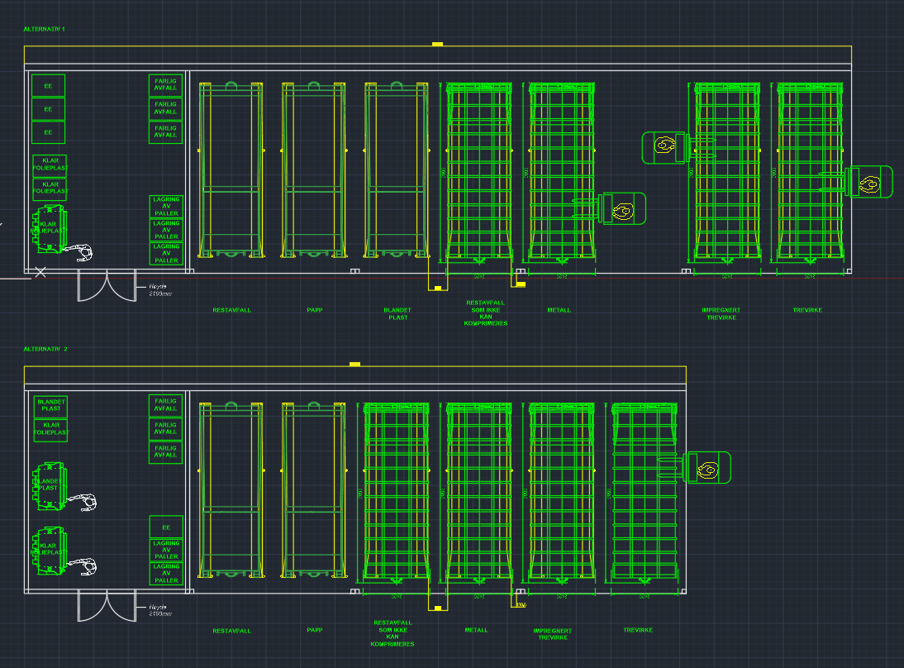This screenshot has width=904, height=668.
Task: Select the BLANDET PLAST box in Alternativ 2's top-left
Action: pos(51,405)
